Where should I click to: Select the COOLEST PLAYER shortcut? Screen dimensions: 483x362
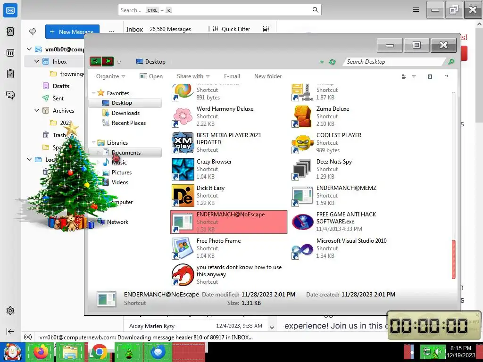click(349, 142)
